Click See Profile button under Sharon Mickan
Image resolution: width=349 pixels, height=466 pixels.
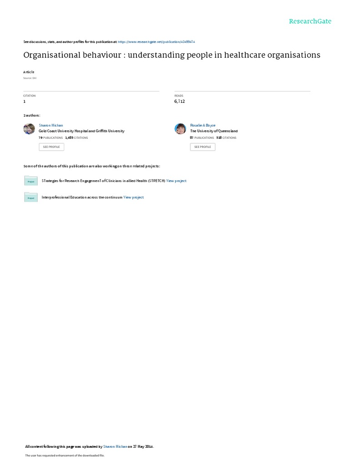[51, 147]
